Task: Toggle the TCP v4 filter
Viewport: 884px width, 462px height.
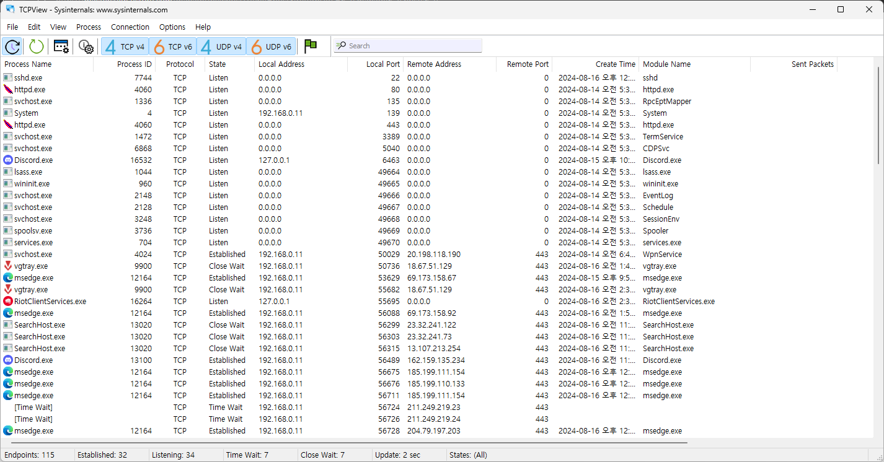Action: tap(125, 46)
